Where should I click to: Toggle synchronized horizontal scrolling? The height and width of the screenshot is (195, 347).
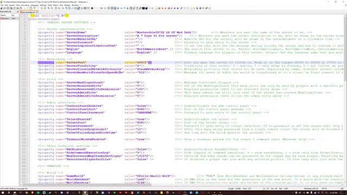(x=59, y=8)
